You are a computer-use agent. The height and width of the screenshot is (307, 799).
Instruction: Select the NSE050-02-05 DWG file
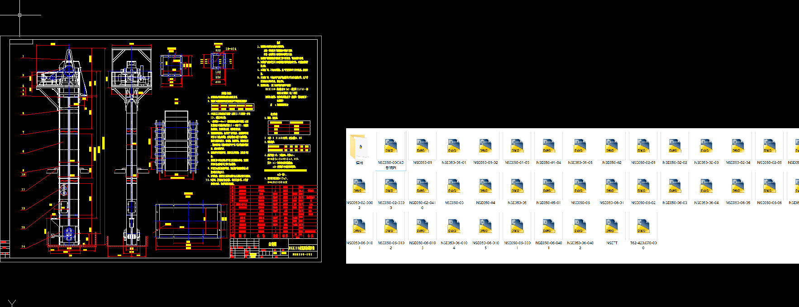(769, 150)
